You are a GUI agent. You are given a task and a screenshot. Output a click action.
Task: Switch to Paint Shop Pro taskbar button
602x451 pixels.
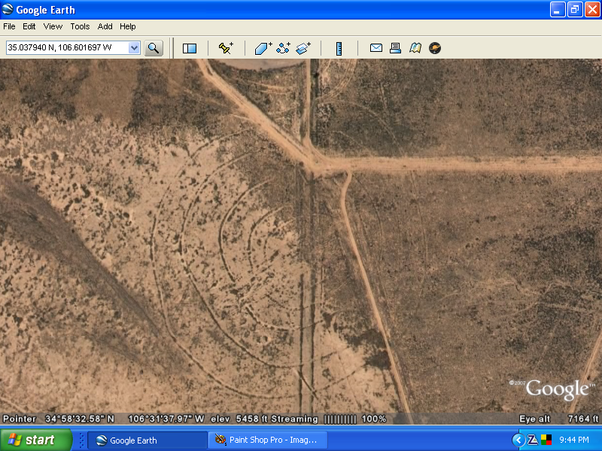click(268, 440)
